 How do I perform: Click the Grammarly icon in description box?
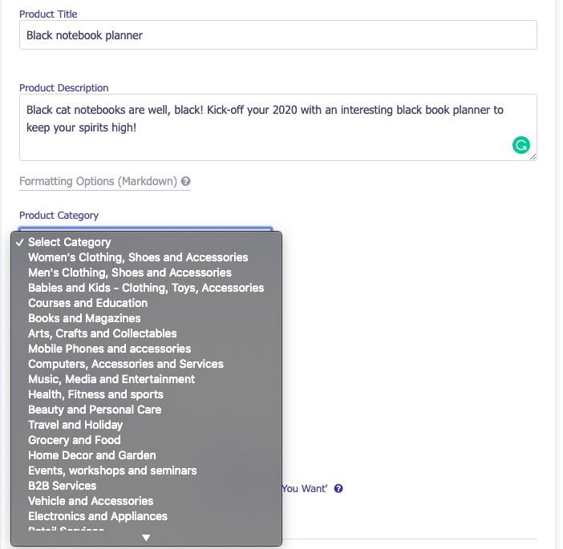[x=521, y=145]
